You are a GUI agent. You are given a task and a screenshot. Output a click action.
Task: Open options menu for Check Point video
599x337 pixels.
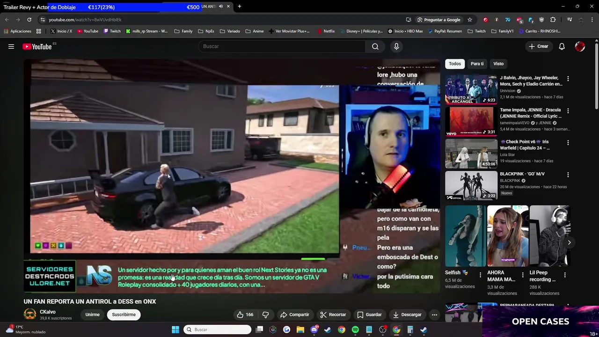point(568,143)
